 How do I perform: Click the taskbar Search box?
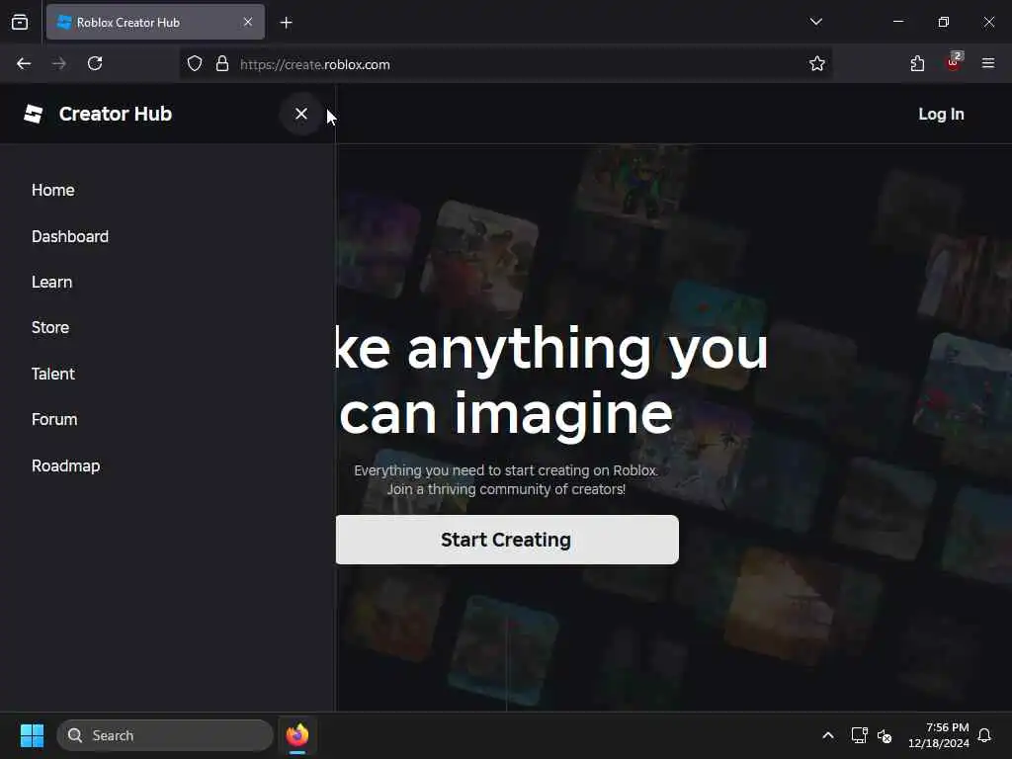(x=165, y=735)
